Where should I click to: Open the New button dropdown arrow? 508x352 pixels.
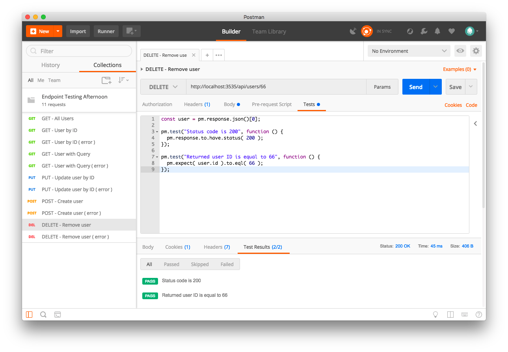58,31
